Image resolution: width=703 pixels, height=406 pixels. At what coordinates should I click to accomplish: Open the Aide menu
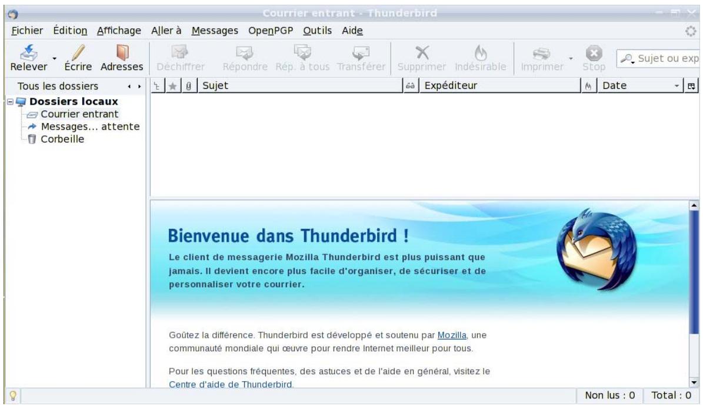click(352, 31)
